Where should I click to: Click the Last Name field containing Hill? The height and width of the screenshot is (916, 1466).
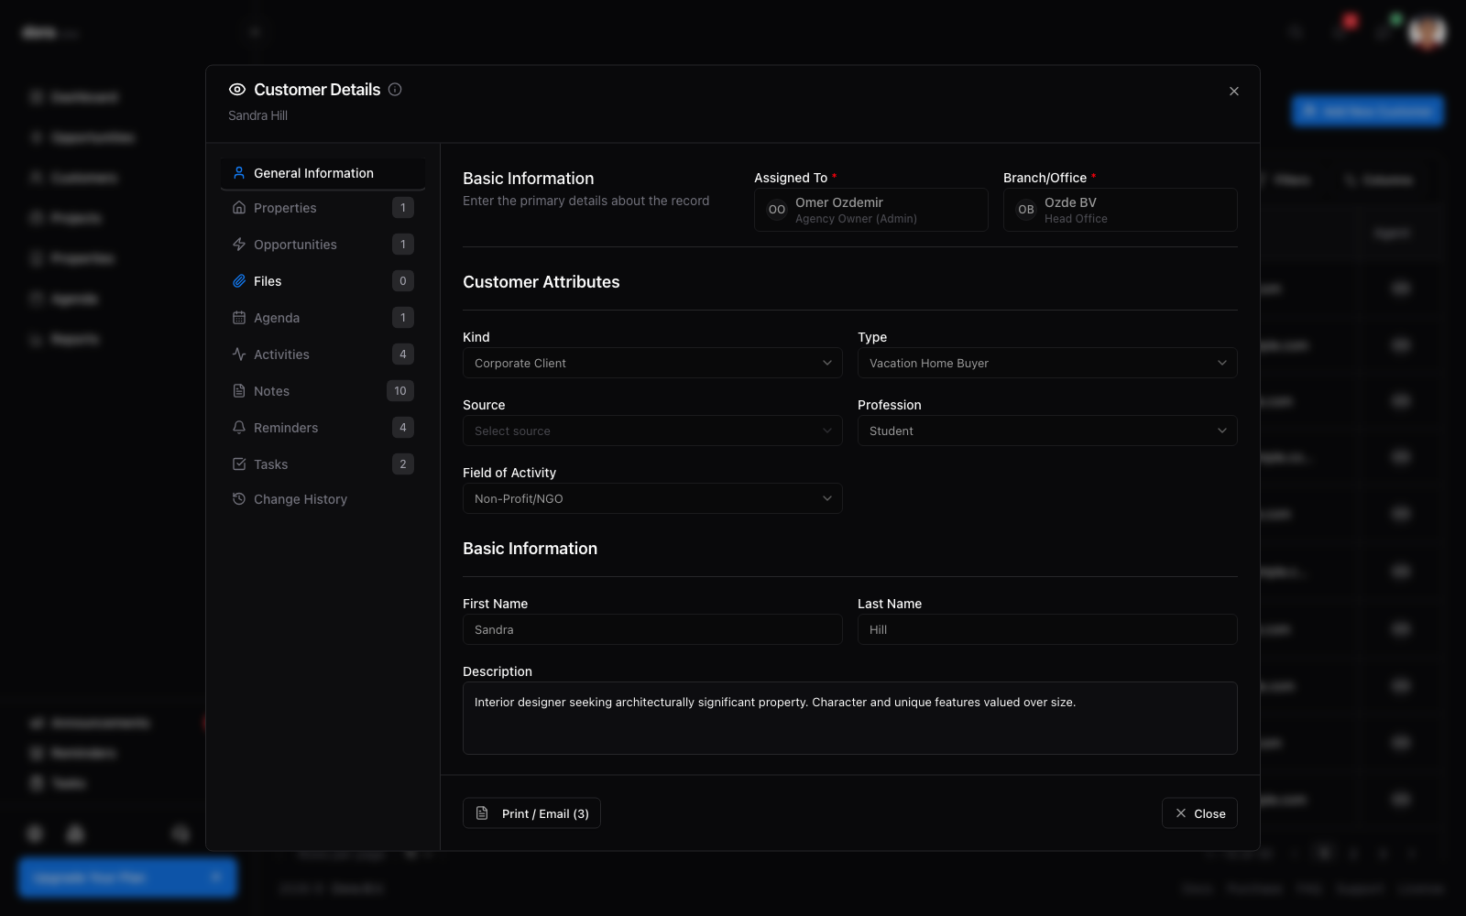pyautogui.click(x=1047, y=629)
